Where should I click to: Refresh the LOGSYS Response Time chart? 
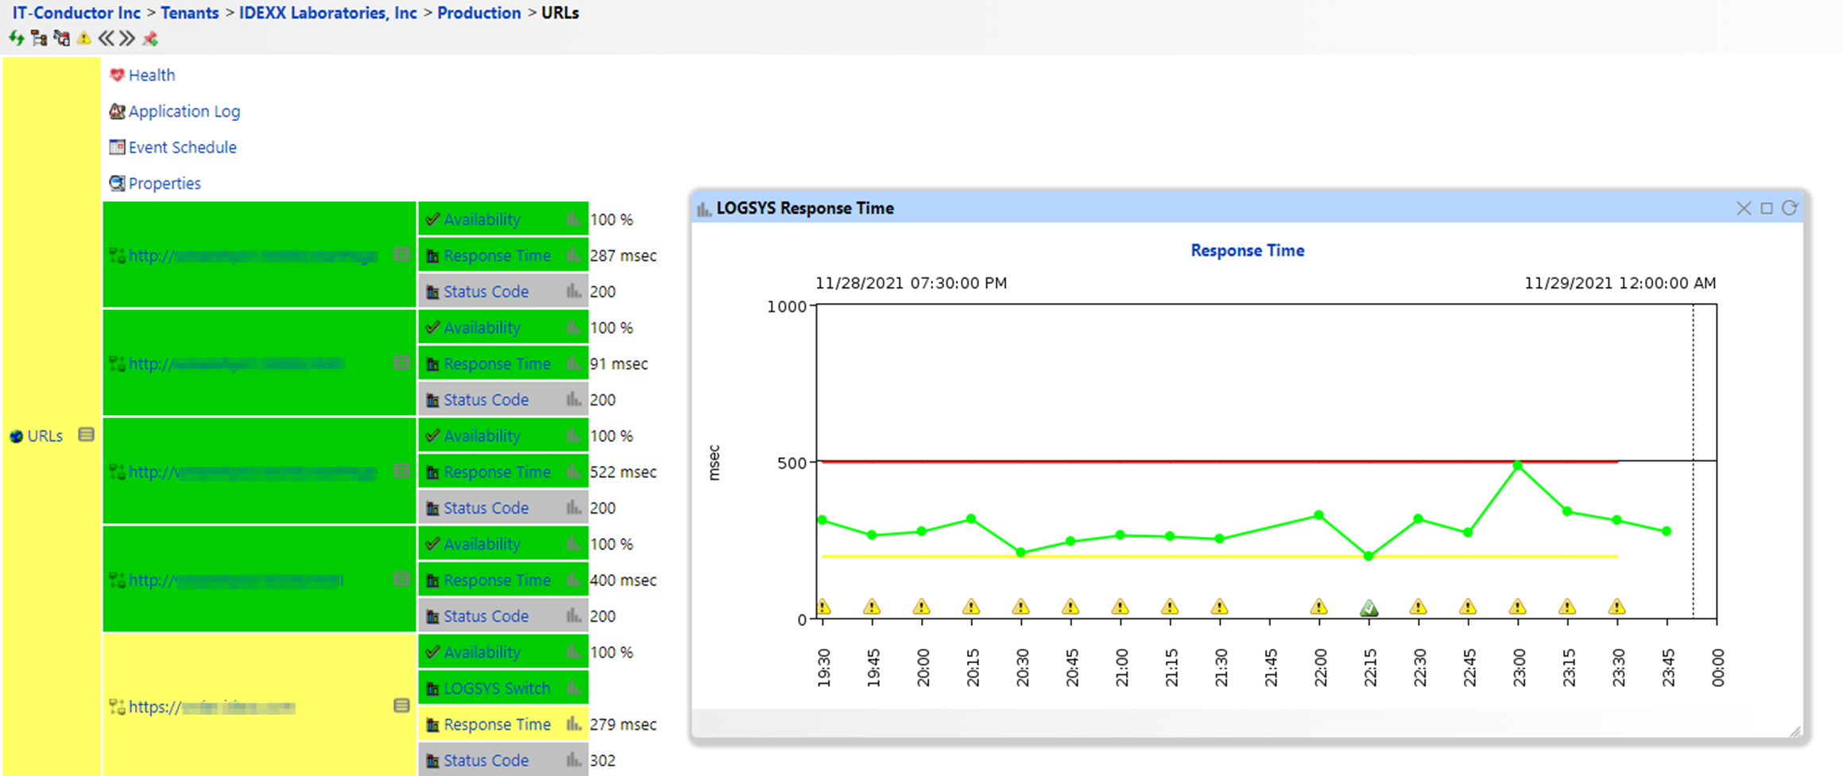click(1789, 208)
